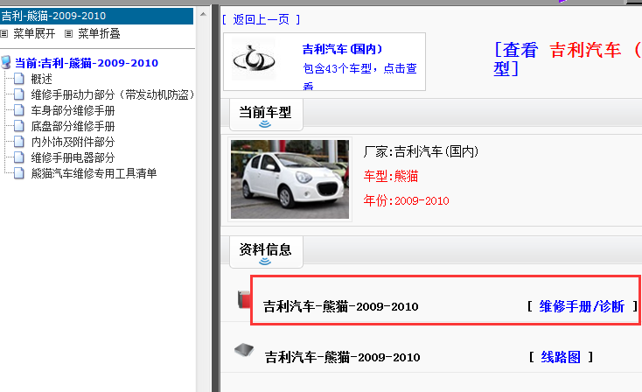Click the red 吉利汽车 text in the large link
This screenshot has height=392, width=642.
585,50
